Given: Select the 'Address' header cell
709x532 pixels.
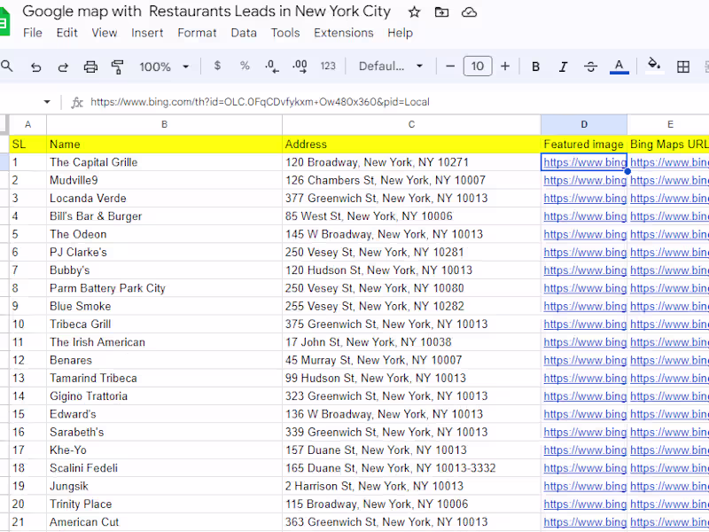Looking at the screenshot, I should point(411,145).
